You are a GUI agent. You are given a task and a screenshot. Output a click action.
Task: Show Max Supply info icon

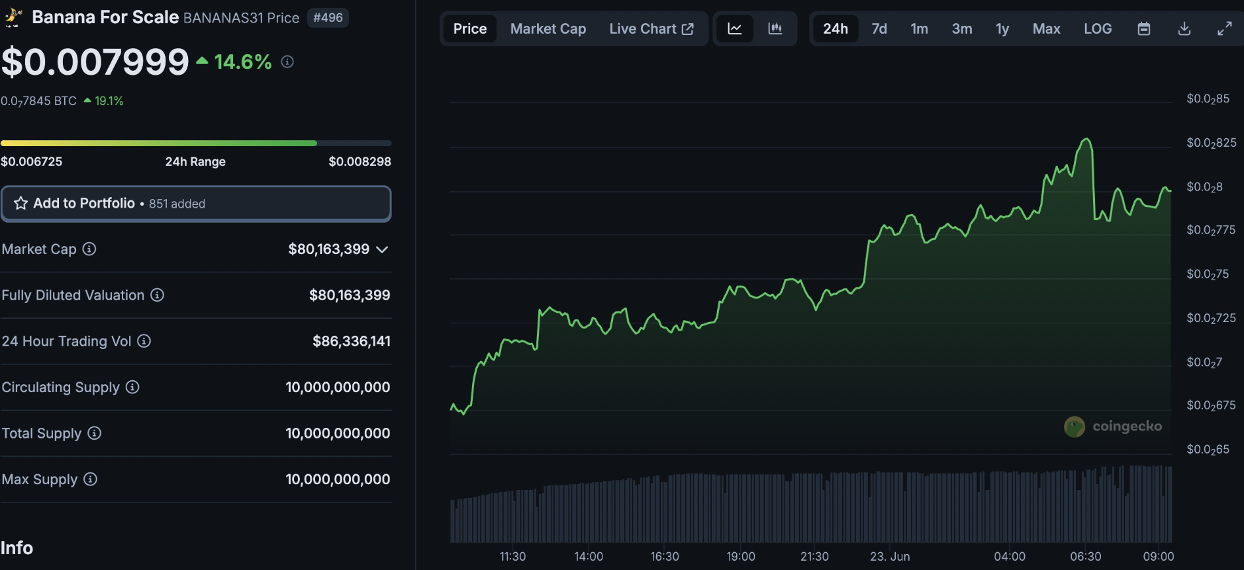pos(91,479)
